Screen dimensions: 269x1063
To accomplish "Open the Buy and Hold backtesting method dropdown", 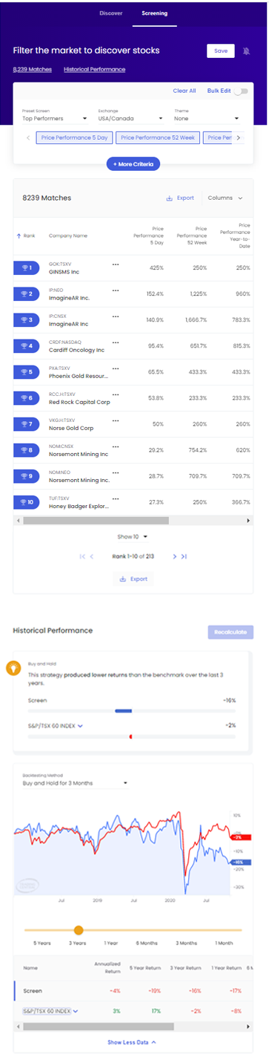I will pos(74,783).
